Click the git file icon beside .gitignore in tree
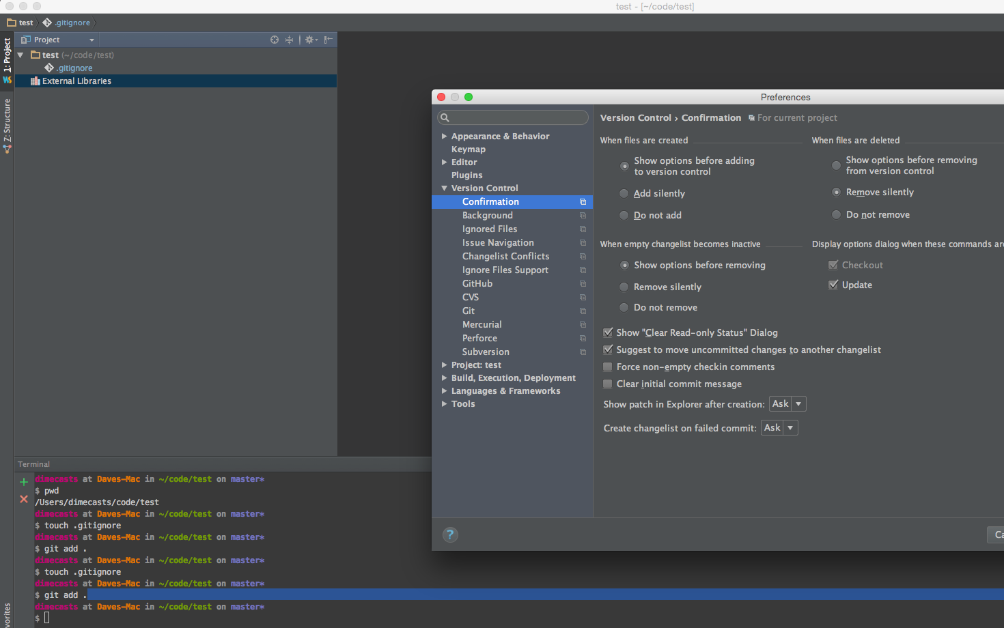Screen dimensions: 1004x628 [49, 68]
